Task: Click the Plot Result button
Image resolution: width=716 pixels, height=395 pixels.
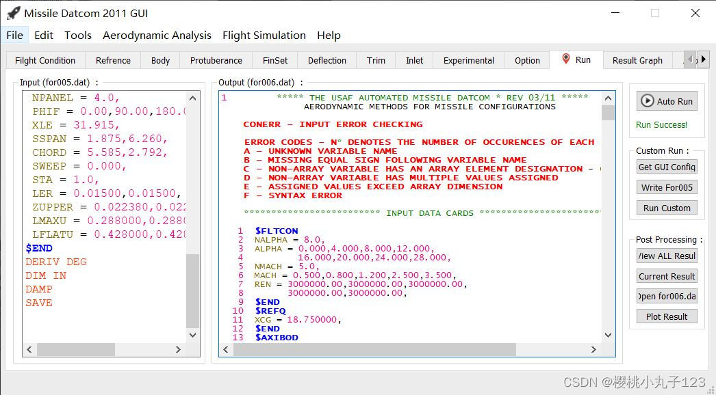Action: tap(667, 316)
